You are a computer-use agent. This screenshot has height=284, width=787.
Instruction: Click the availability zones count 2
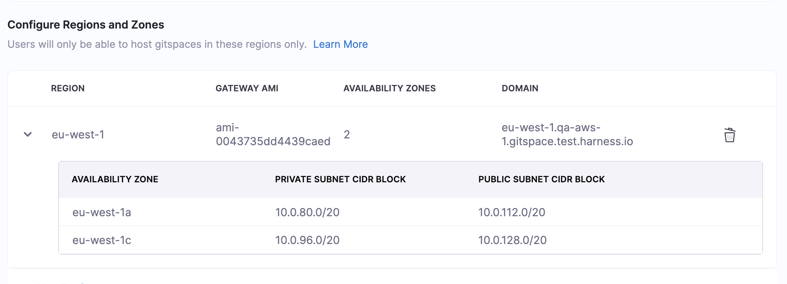347,135
